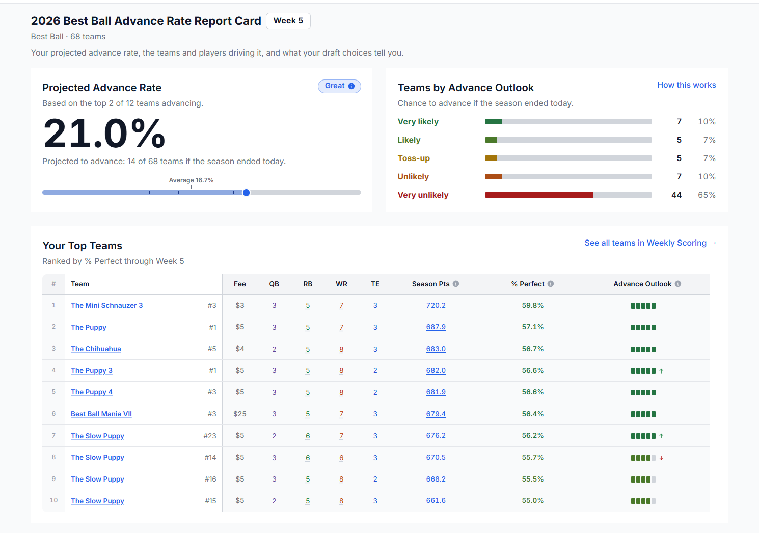Open See all teams in Weekly Scoring
Viewport: 759px width, 533px height.
coord(650,243)
